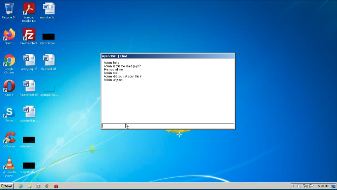Select the soundcentr... Word document icon
Image resolution: width=337 pixels, height=190 pixels.
pyautogui.click(x=49, y=11)
